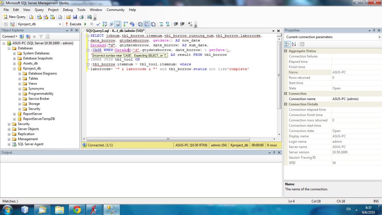Sort the Properties panel by Categorized view
382x215 pixels.
pyautogui.click(x=287, y=44)
